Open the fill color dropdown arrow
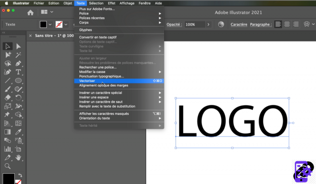Image resolution: width=316 pixels, height=184 pixels. click(x=50, y=24)
